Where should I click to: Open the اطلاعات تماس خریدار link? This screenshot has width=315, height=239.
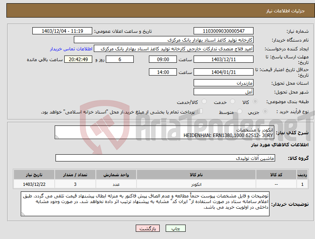pos(71,49)
